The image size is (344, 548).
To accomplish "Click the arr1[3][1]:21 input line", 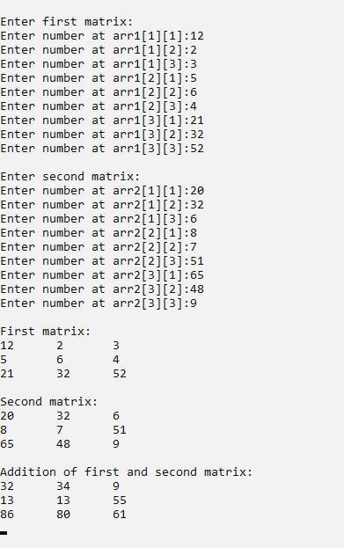I will point(102,121).
